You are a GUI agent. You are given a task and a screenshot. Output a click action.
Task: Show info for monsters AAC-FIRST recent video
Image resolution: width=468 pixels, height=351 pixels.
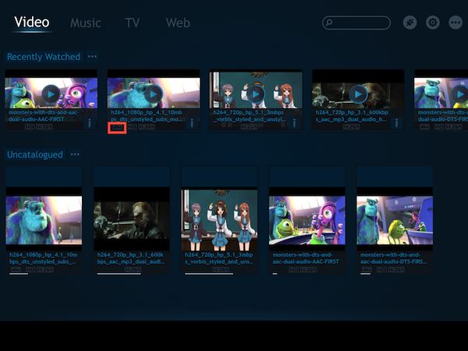[89, 123]
